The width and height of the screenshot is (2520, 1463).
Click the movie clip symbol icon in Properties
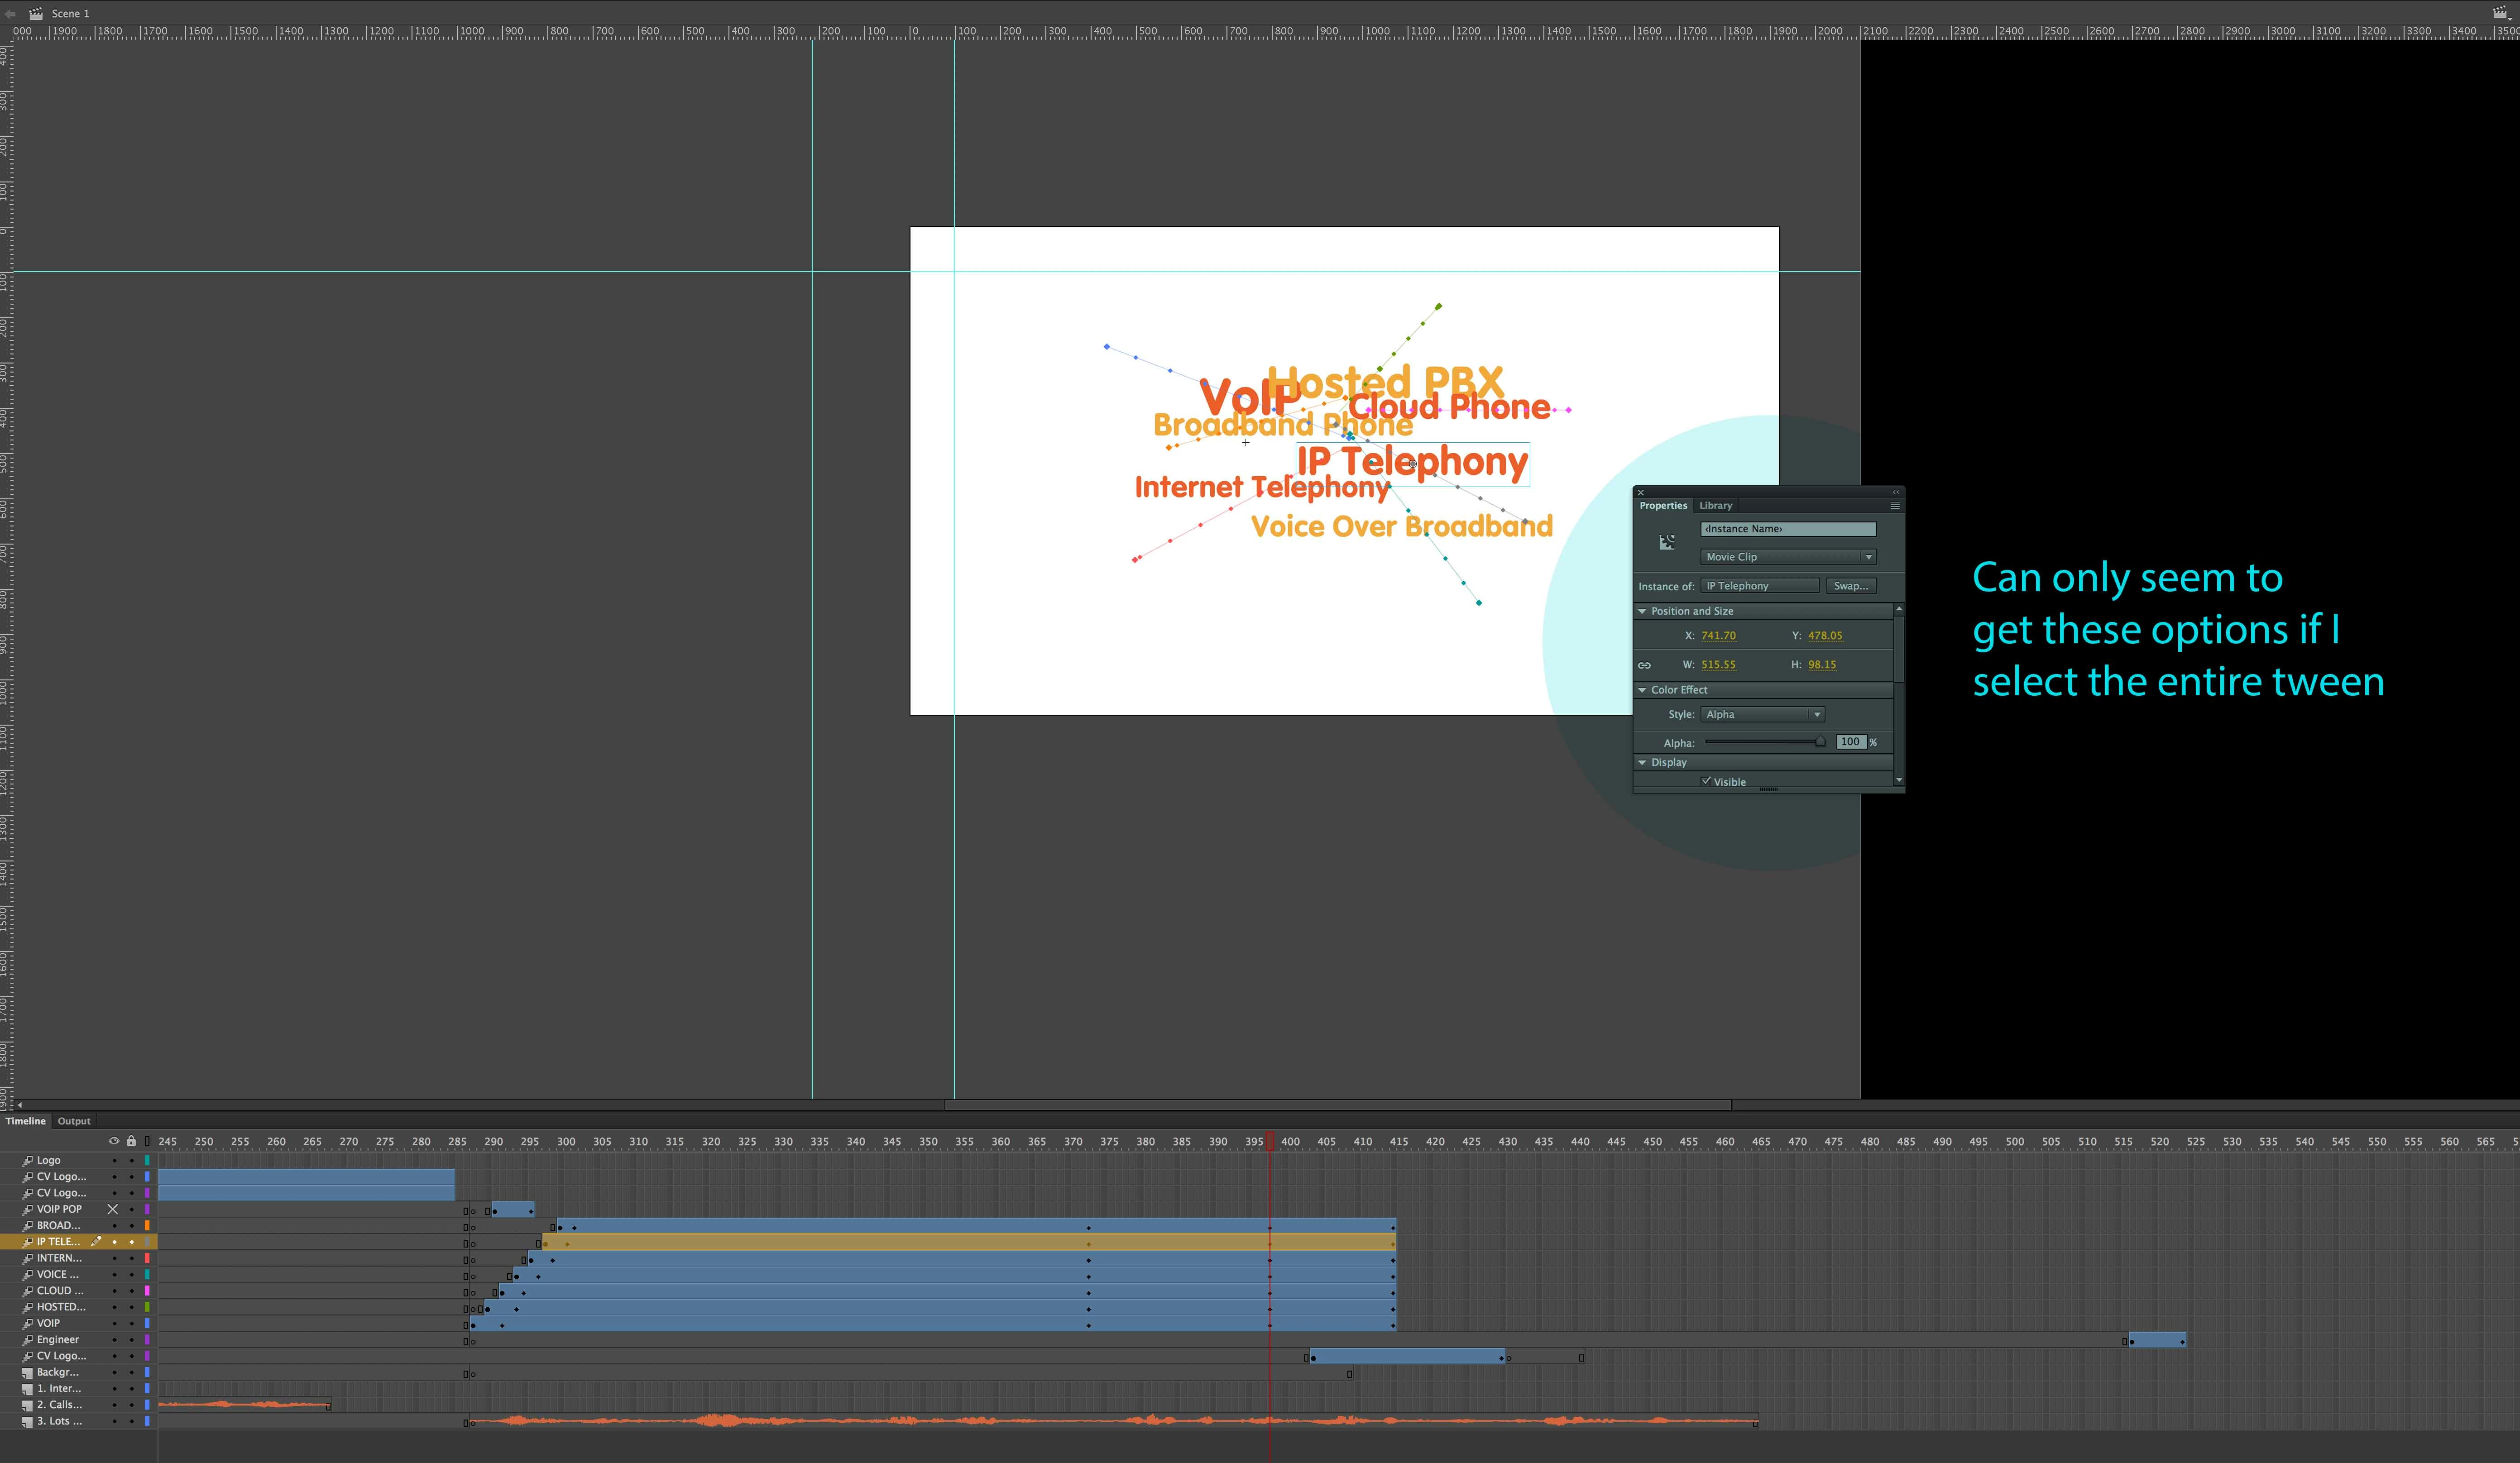point(1666,542)
